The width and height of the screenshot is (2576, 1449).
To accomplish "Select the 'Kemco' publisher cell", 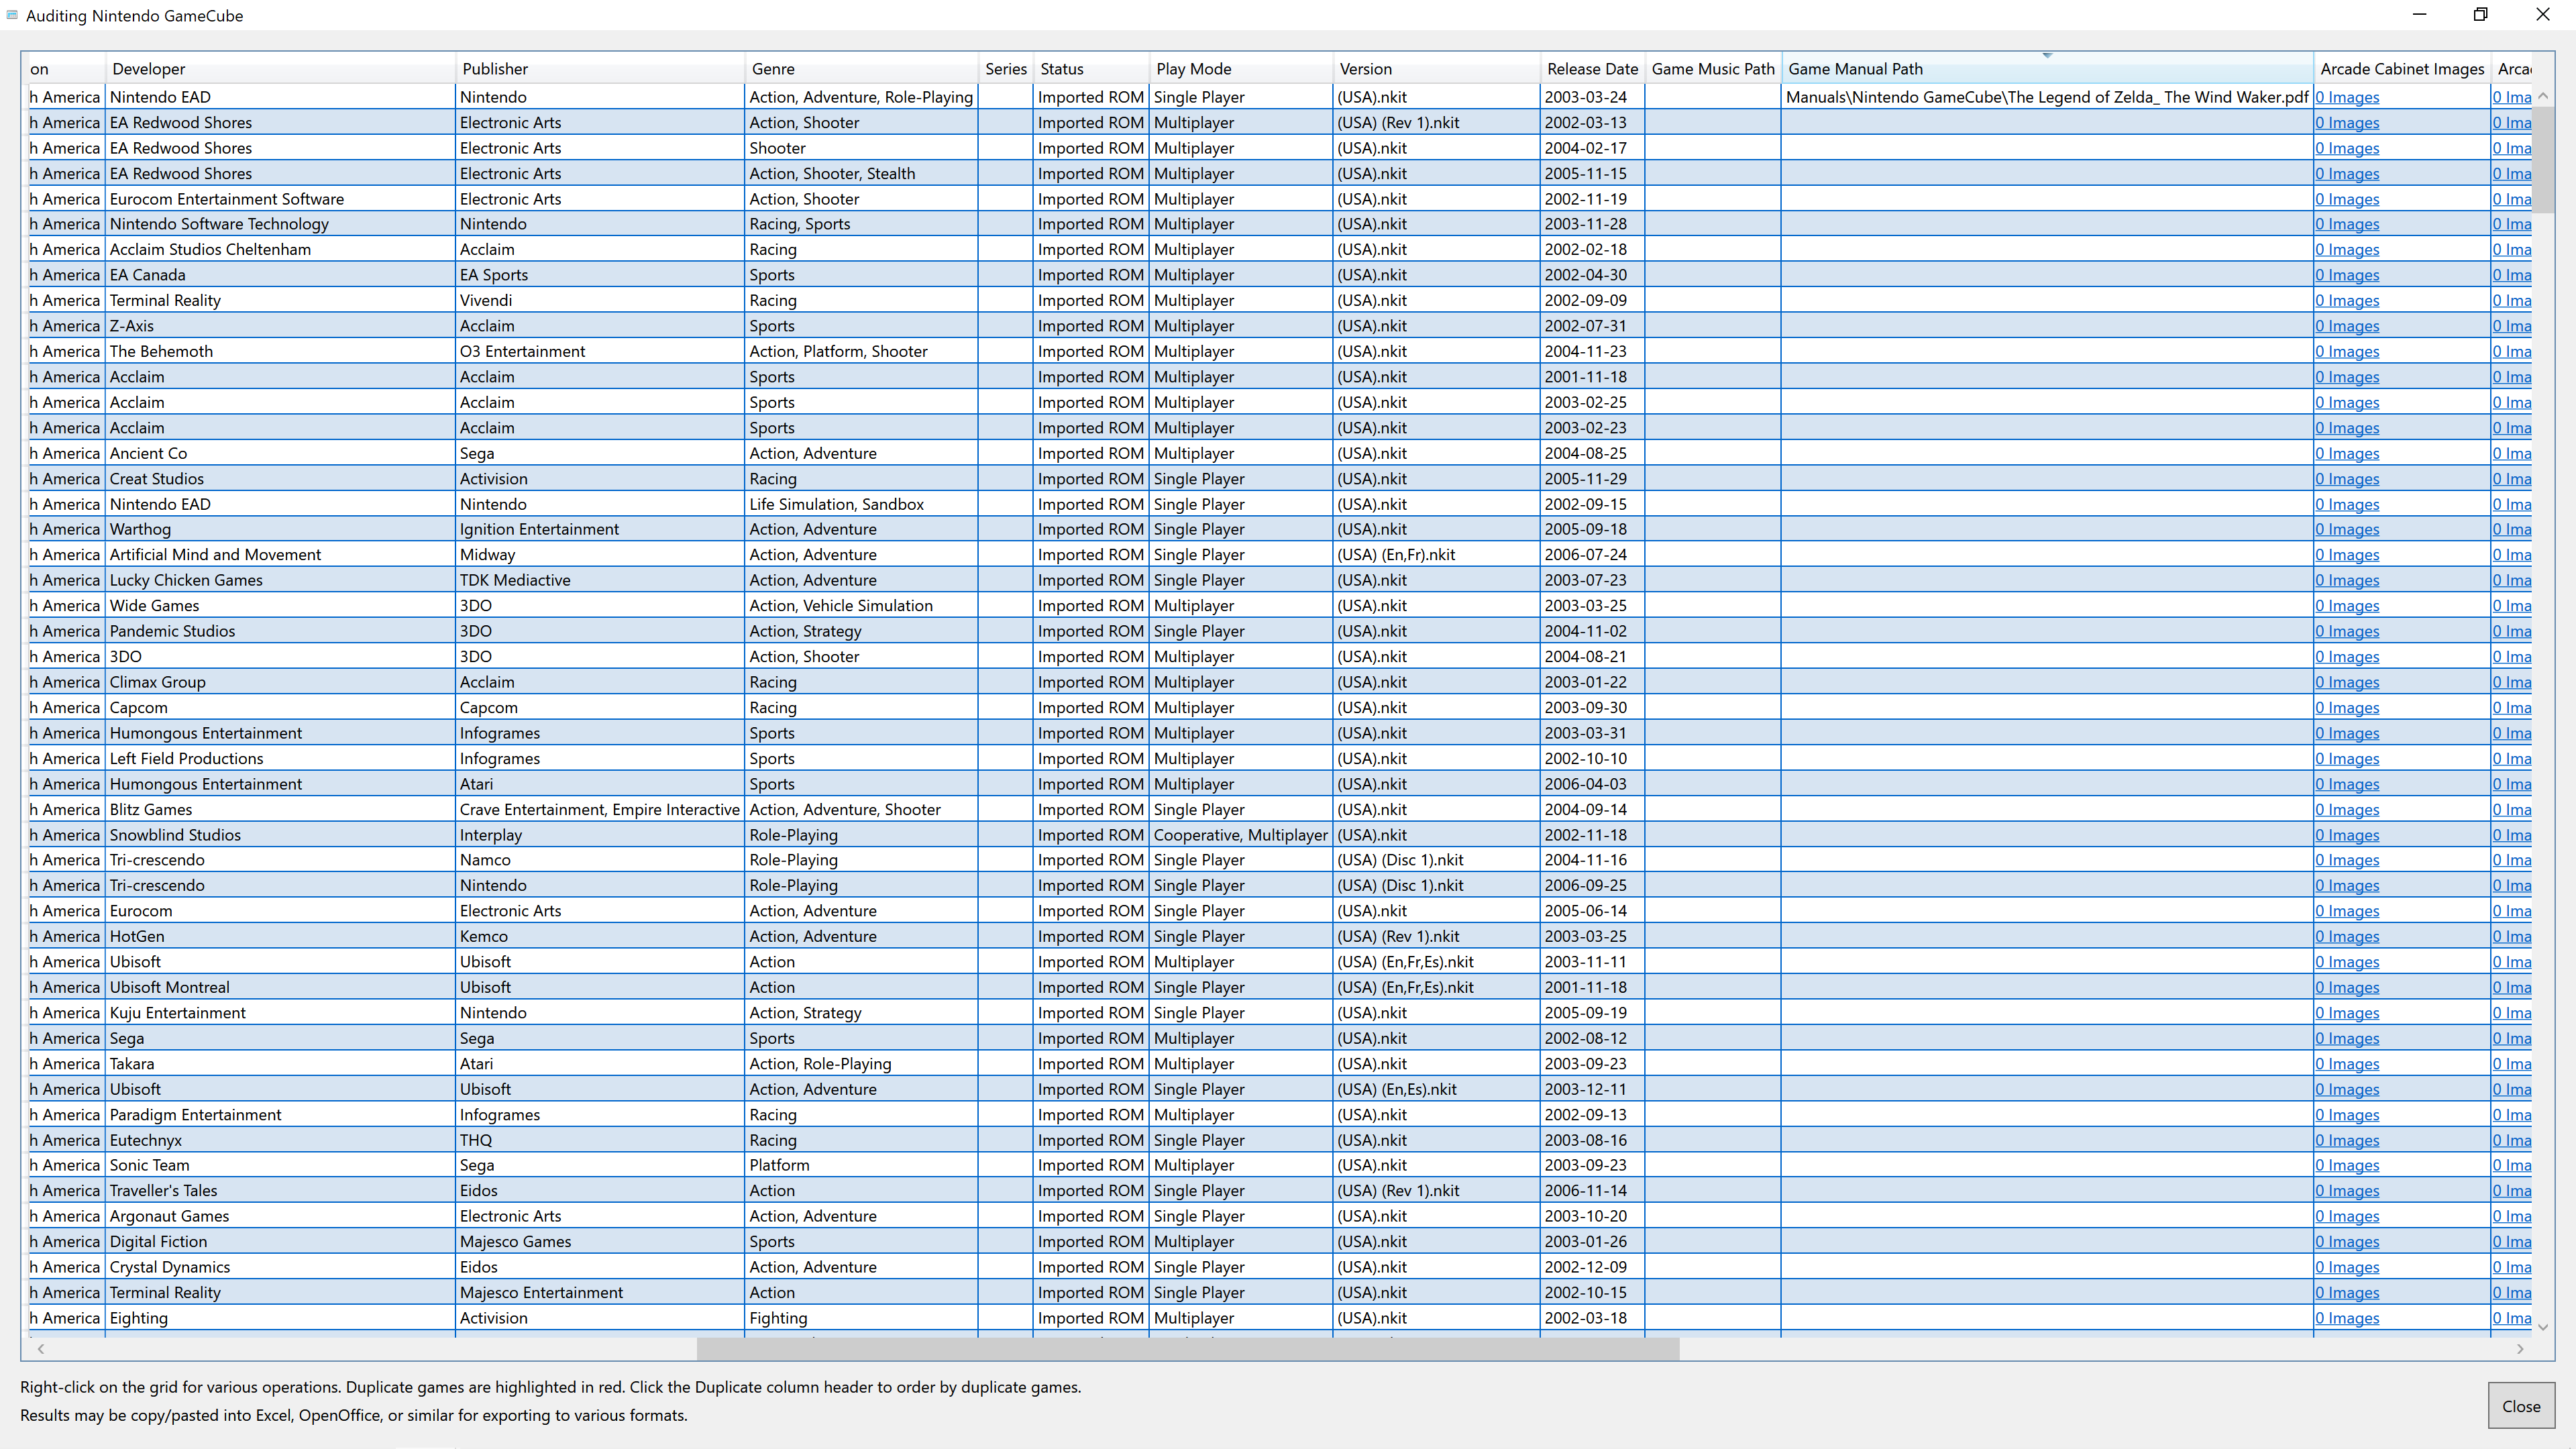I will (x=600, y=936).
